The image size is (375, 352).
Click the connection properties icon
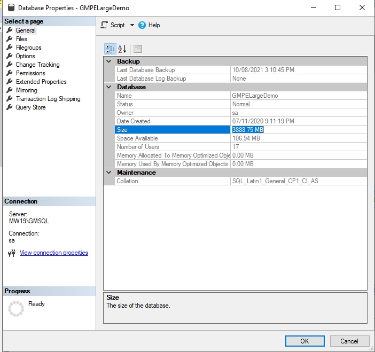pyautogui.click(x=12, y=253)
